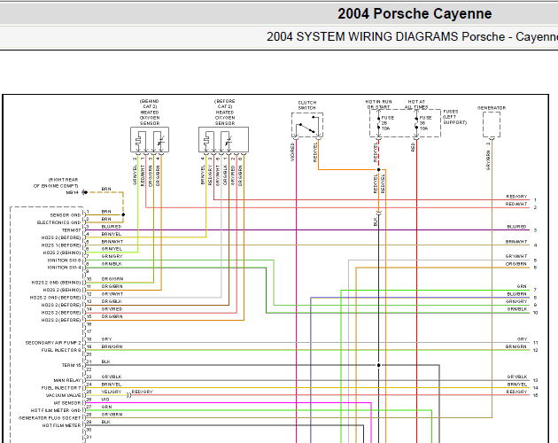
Task: Click the TERM 15 pin label
Action: click(71, 365)
